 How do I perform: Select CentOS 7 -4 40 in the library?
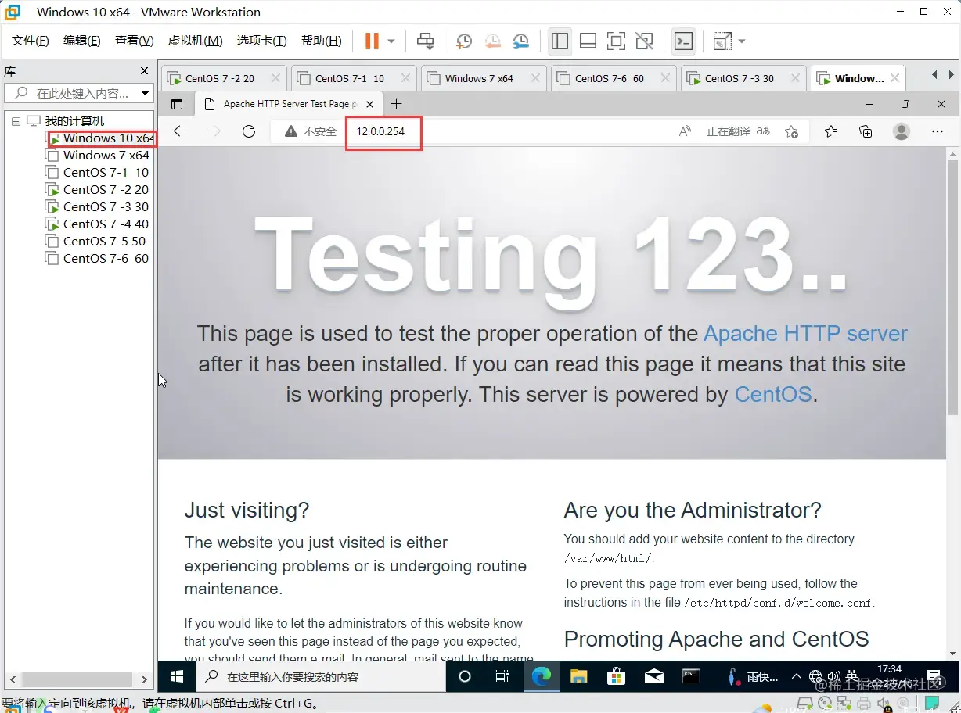point(97,224)
